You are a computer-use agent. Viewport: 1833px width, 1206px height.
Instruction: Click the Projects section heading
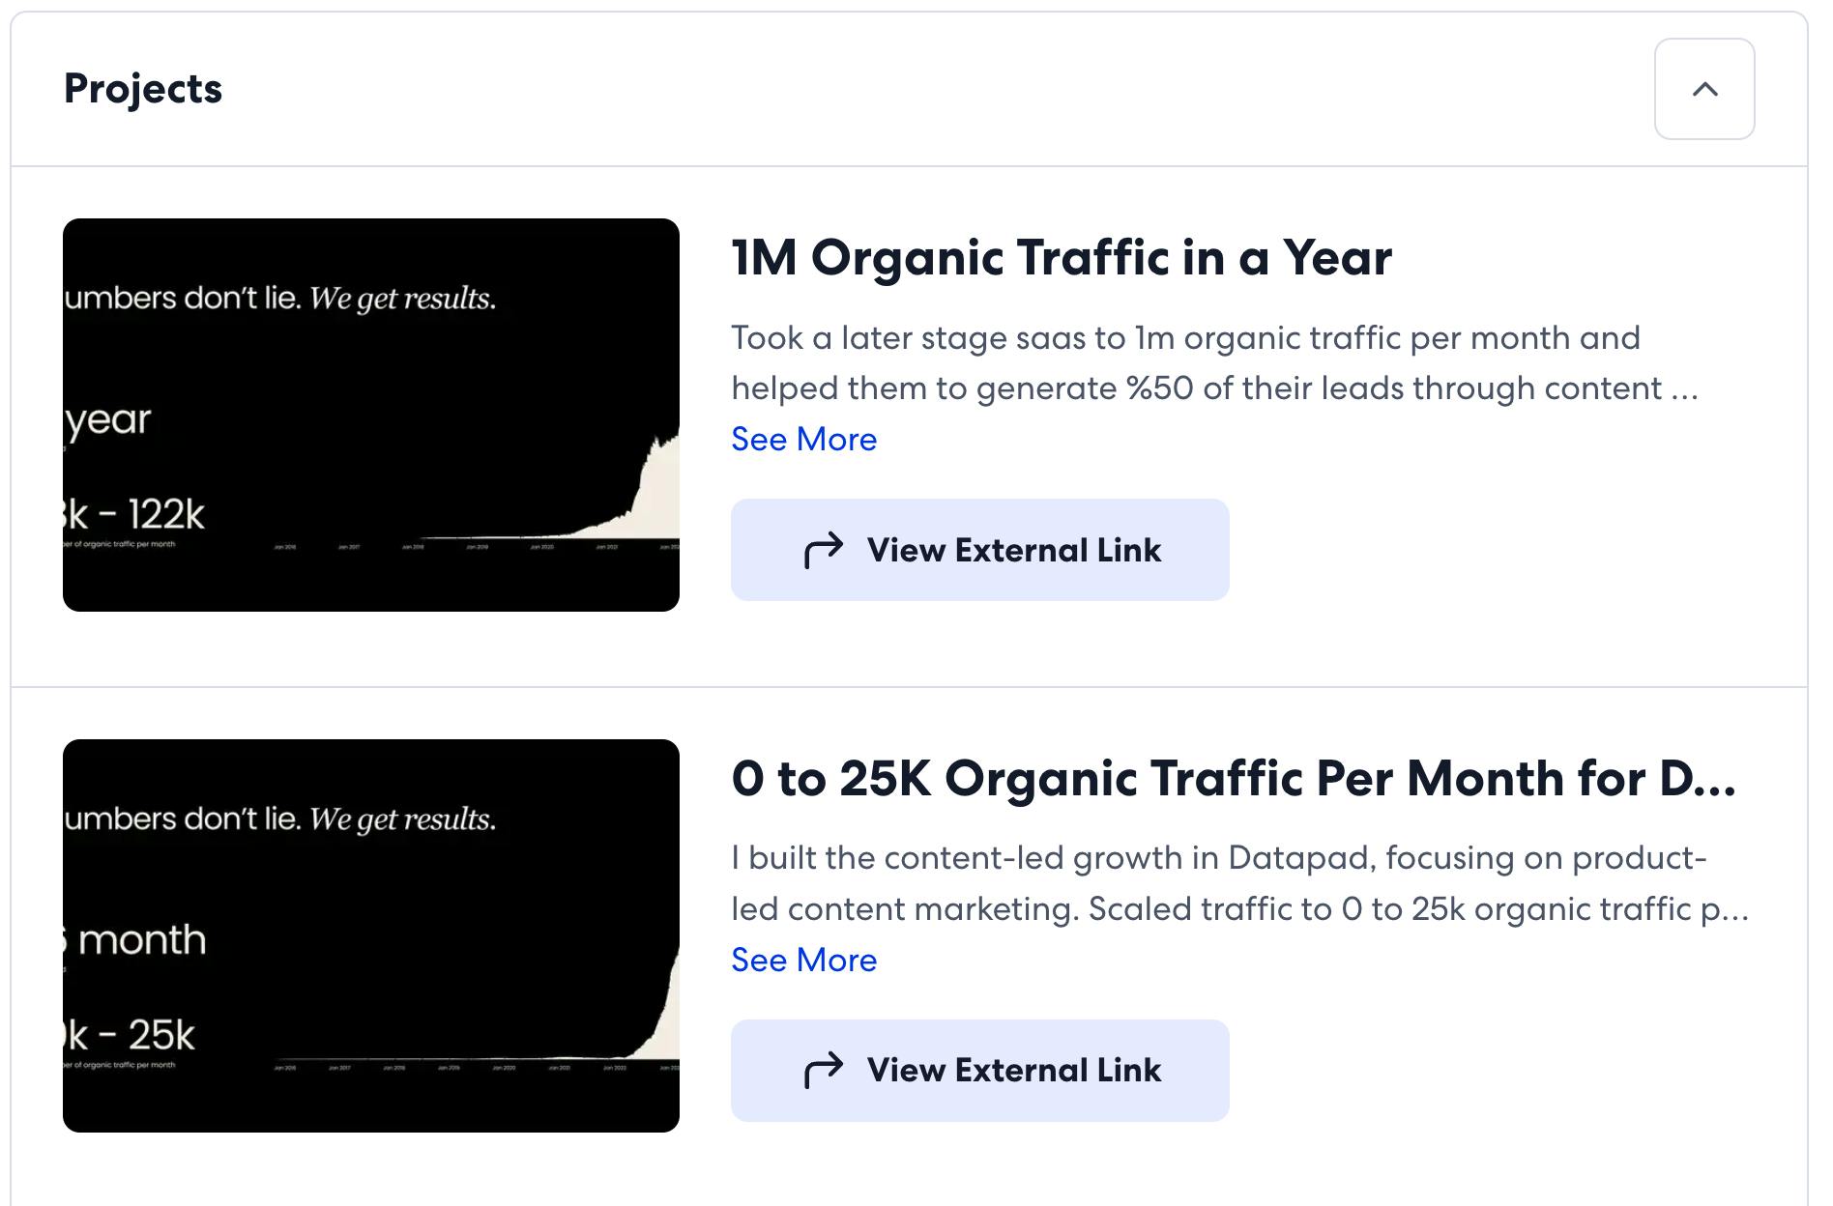pos(143,89)
